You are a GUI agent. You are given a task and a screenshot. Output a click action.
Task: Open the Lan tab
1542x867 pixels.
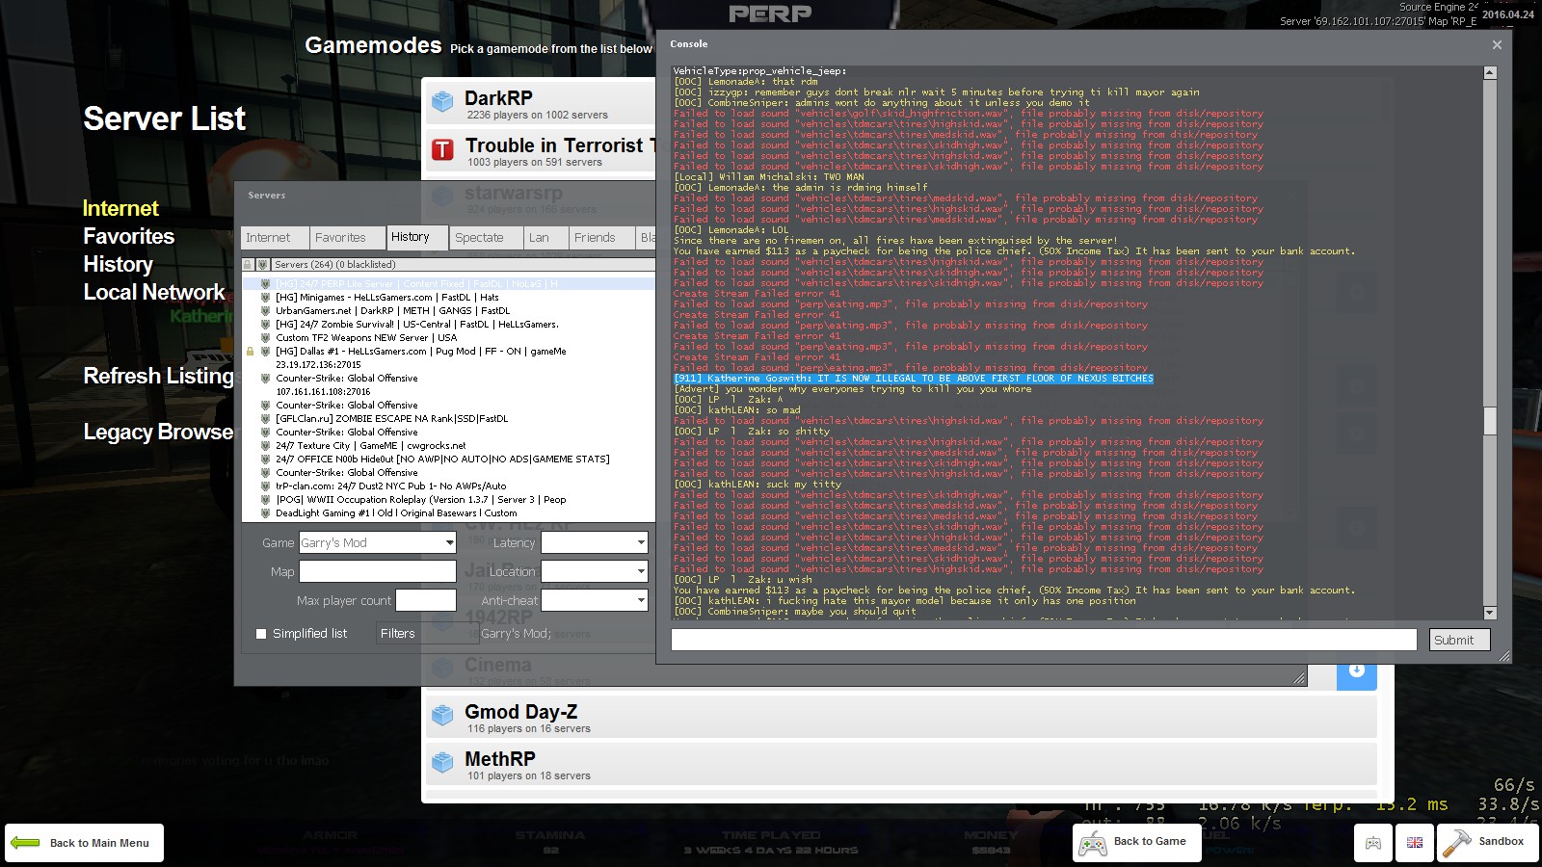coord(545,238)
